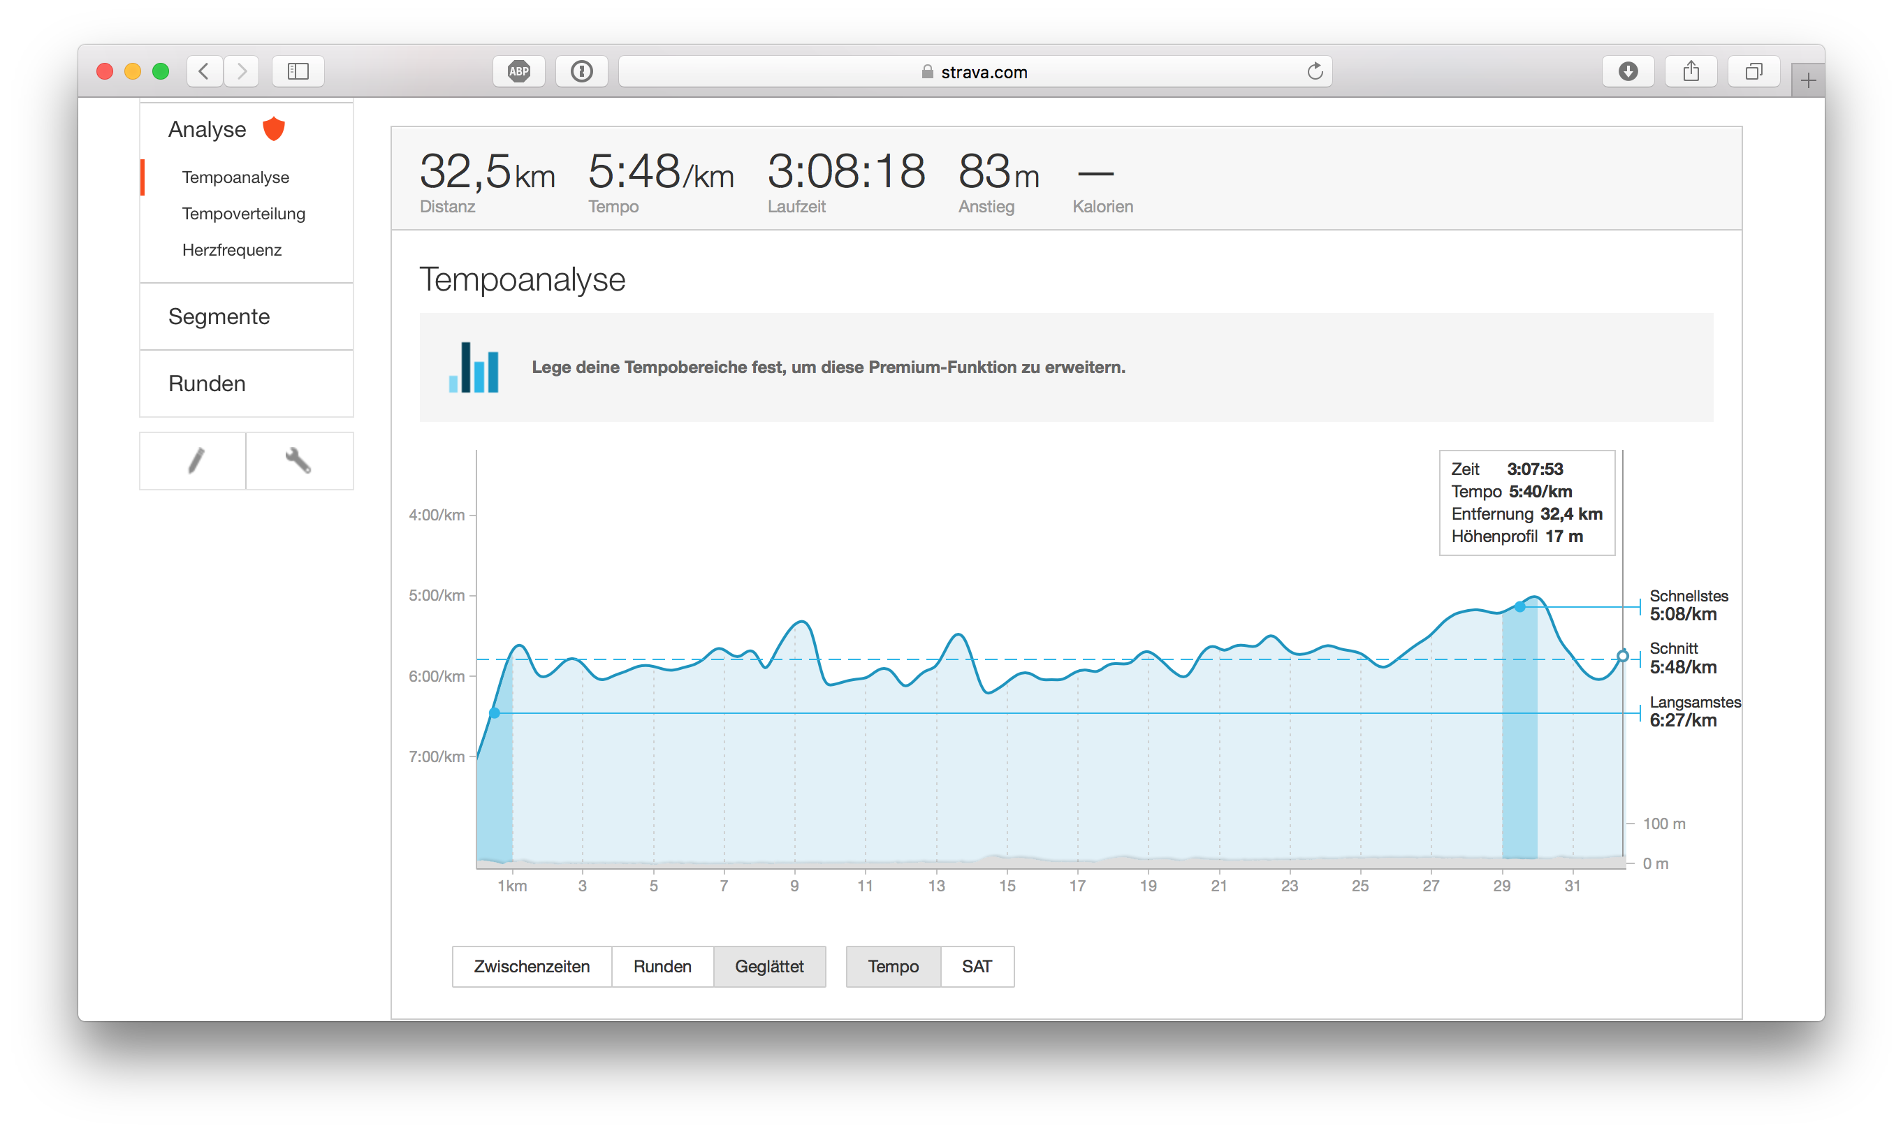Click the Adblock Plus toolbar icon
This screenshot has width=1903, height=1133.
[519, 72]
